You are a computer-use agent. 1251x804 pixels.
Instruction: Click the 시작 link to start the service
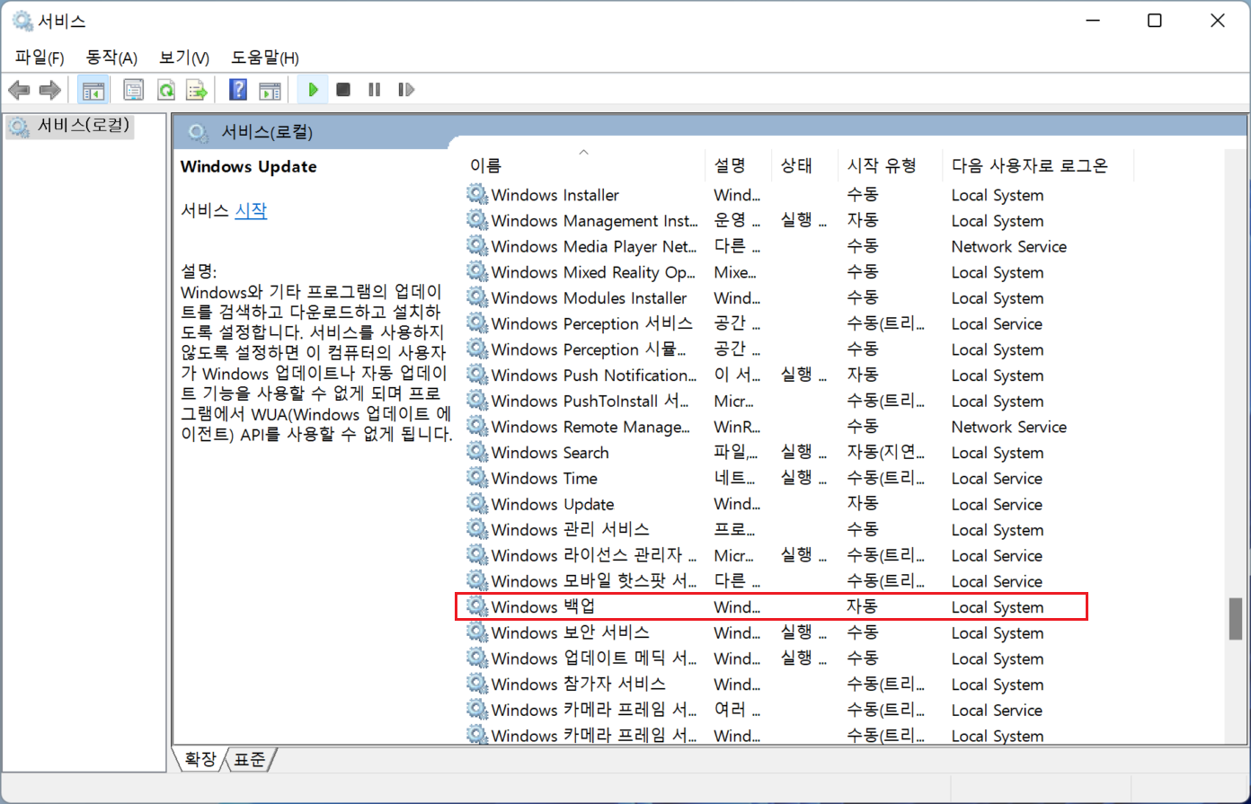(x=251, y=211)
